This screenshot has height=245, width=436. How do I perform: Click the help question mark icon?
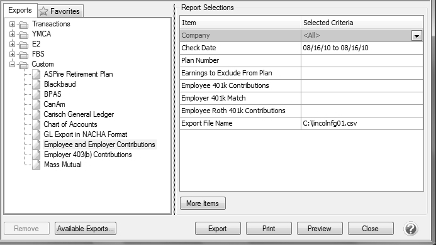click(x=411, y=229)
